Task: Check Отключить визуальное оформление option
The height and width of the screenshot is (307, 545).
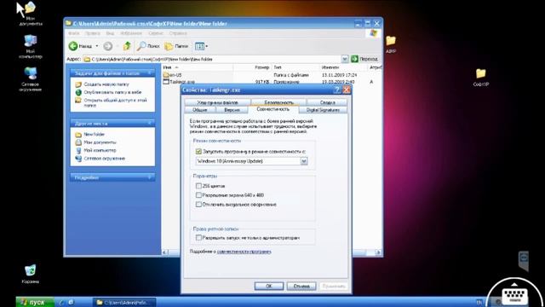Action: (198, 205)
